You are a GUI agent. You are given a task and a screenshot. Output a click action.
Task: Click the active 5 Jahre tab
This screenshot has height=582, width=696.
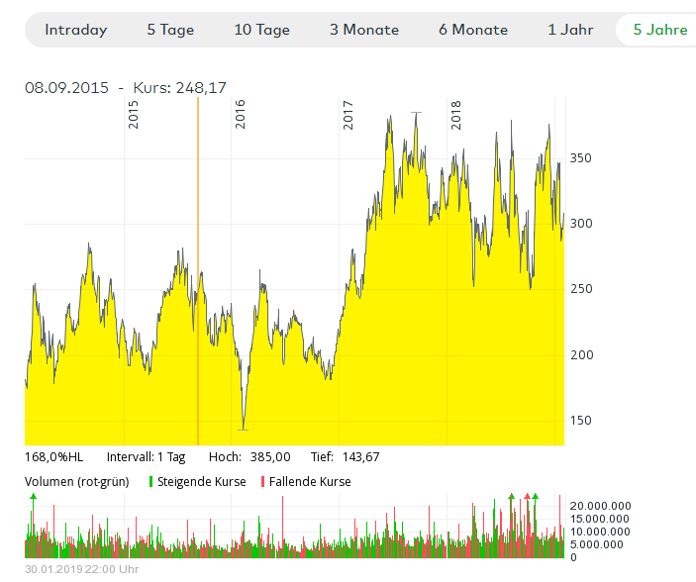coord(659,30)
